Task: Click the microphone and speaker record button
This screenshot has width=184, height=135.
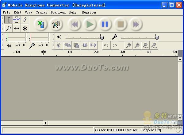Action: coord(56,24)
